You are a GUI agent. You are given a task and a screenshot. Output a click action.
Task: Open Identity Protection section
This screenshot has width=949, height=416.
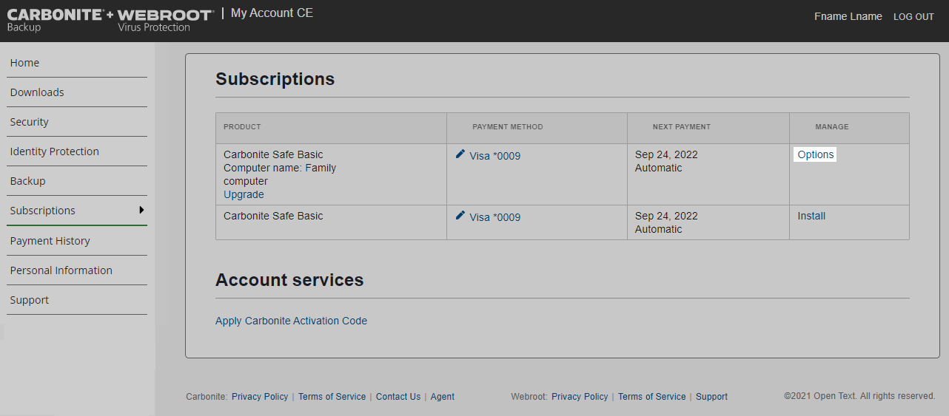tap(54, 151)
